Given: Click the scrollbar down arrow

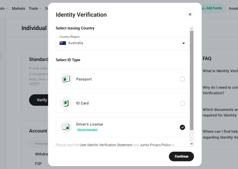Looking at the screenshot, I should 192,144.
